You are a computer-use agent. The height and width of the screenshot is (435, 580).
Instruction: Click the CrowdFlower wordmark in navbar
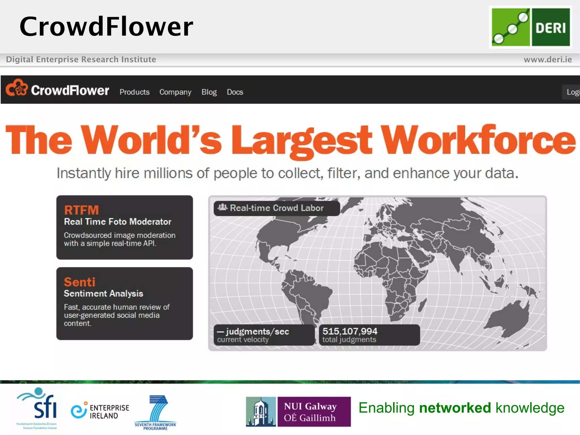(x=70, y=90)
